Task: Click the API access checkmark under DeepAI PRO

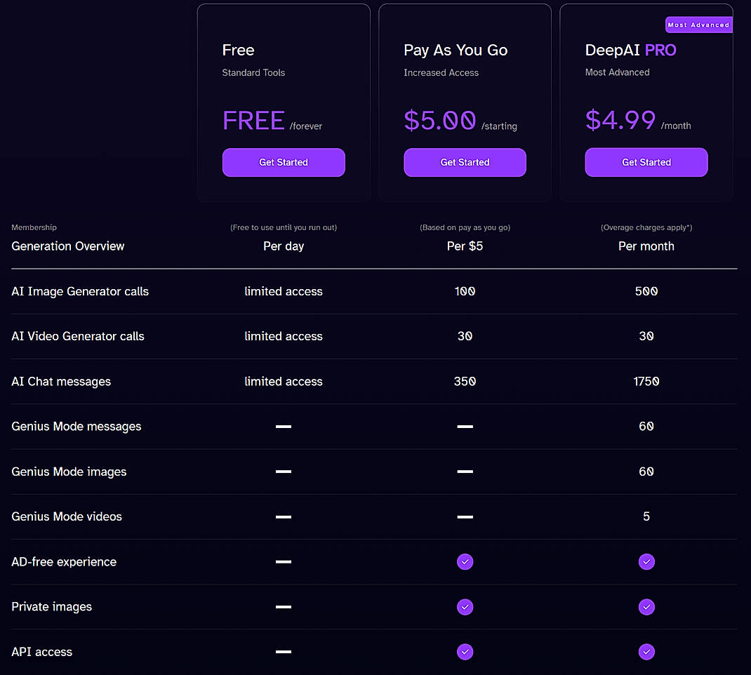Action: pos(646,651)
